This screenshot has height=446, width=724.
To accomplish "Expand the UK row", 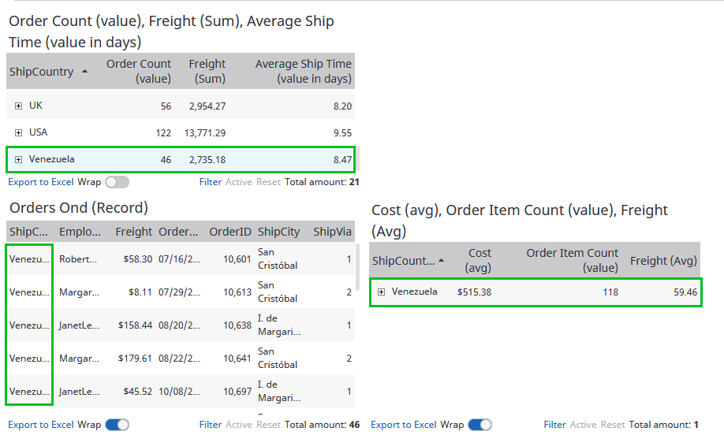I will pos(18,106).
